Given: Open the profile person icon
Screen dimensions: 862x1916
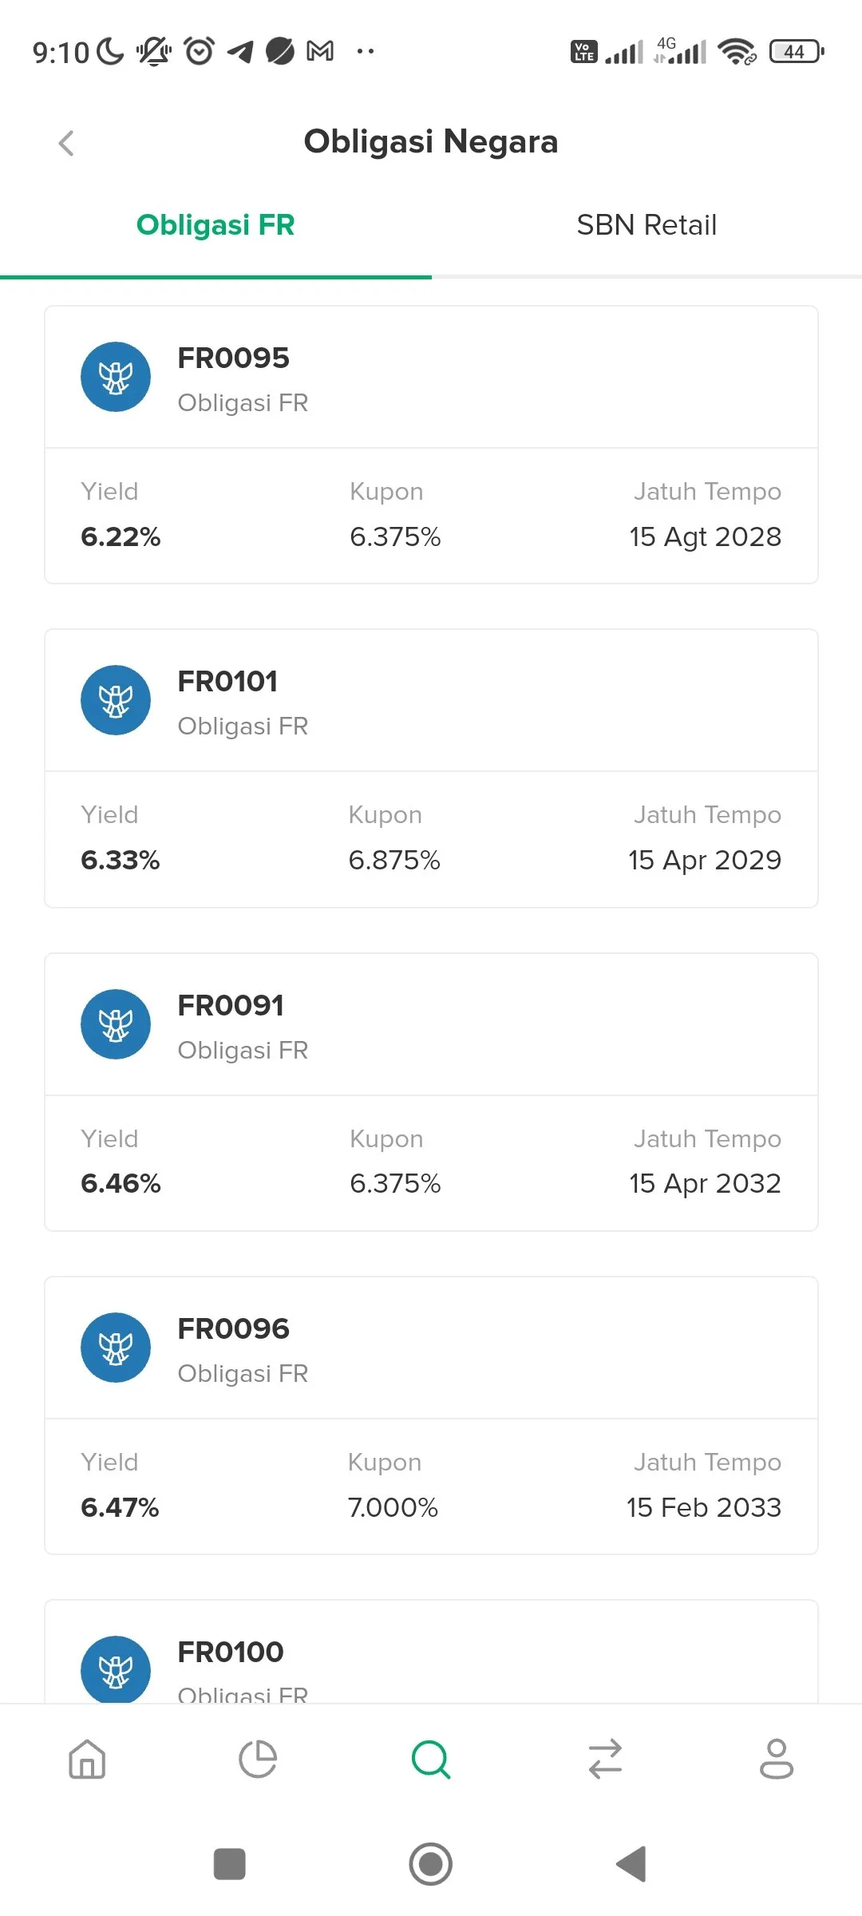Looking at the screenshot, I should [x=777, y=1760].
